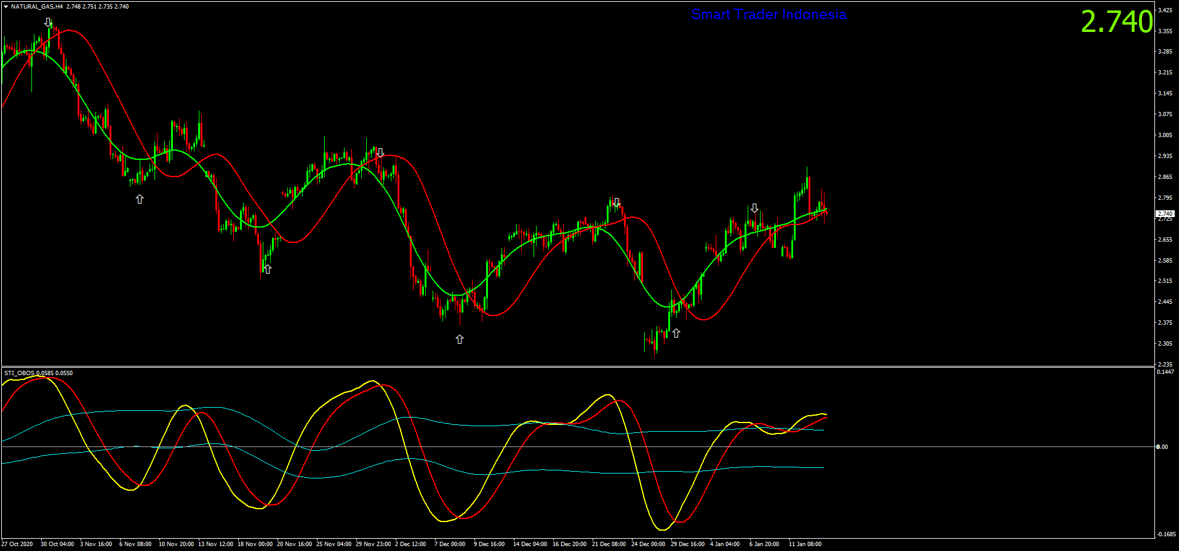Viewport: 1179px width, 551px height.
Task: Click the '27 Oct 2020' date on time axis
Action: pyautogui.click(x=17, y=544)
